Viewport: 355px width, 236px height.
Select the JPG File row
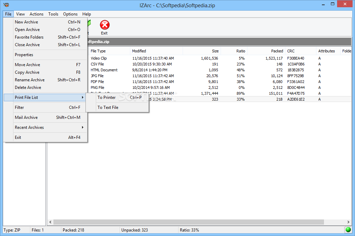(x=220, y=76)
